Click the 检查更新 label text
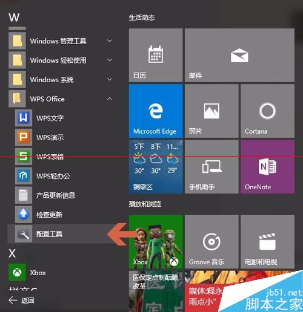 point(49,215)
